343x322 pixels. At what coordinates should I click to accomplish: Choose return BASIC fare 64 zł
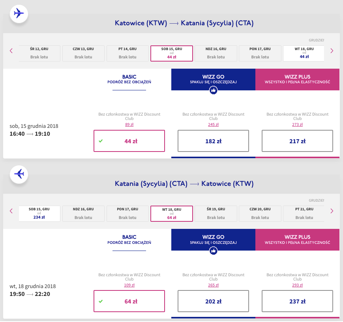(x=129, y=301)
